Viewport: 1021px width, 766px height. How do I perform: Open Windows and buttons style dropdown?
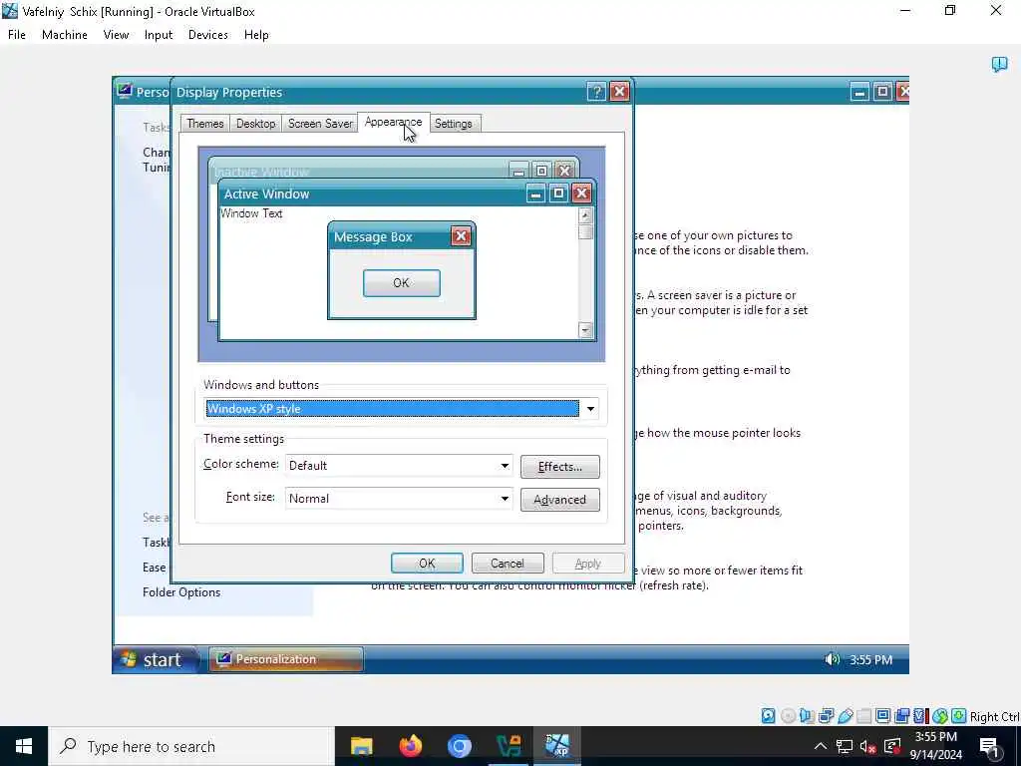pos(590,409)
